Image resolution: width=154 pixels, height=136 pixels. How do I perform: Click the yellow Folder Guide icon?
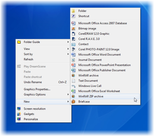click(x=19, y=42)
